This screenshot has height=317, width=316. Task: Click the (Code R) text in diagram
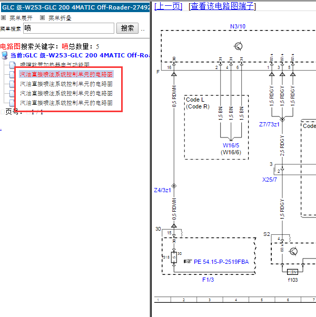pos(197,106)
